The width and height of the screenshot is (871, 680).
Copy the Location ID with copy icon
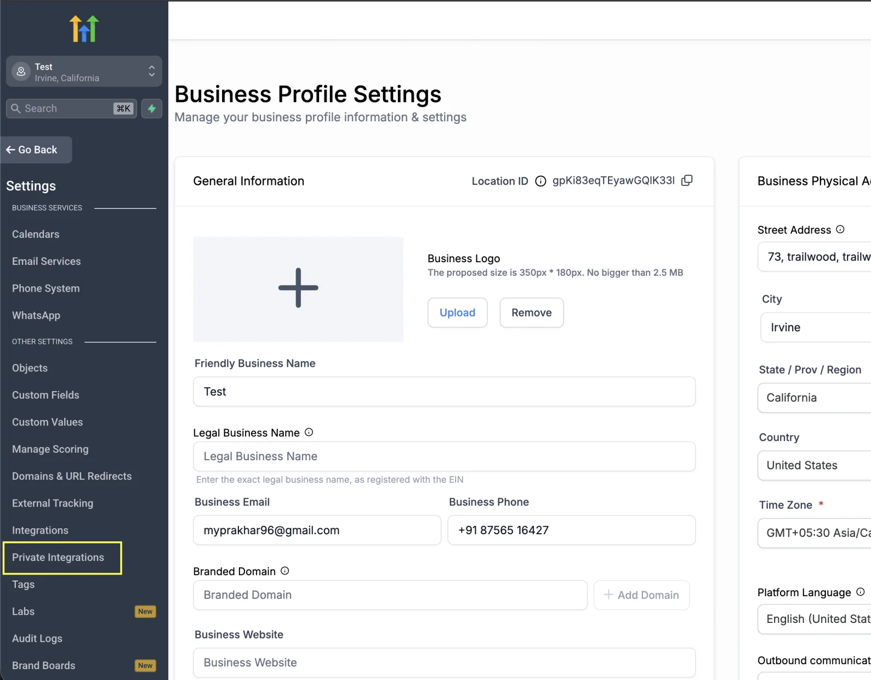[x=687, y=181]
